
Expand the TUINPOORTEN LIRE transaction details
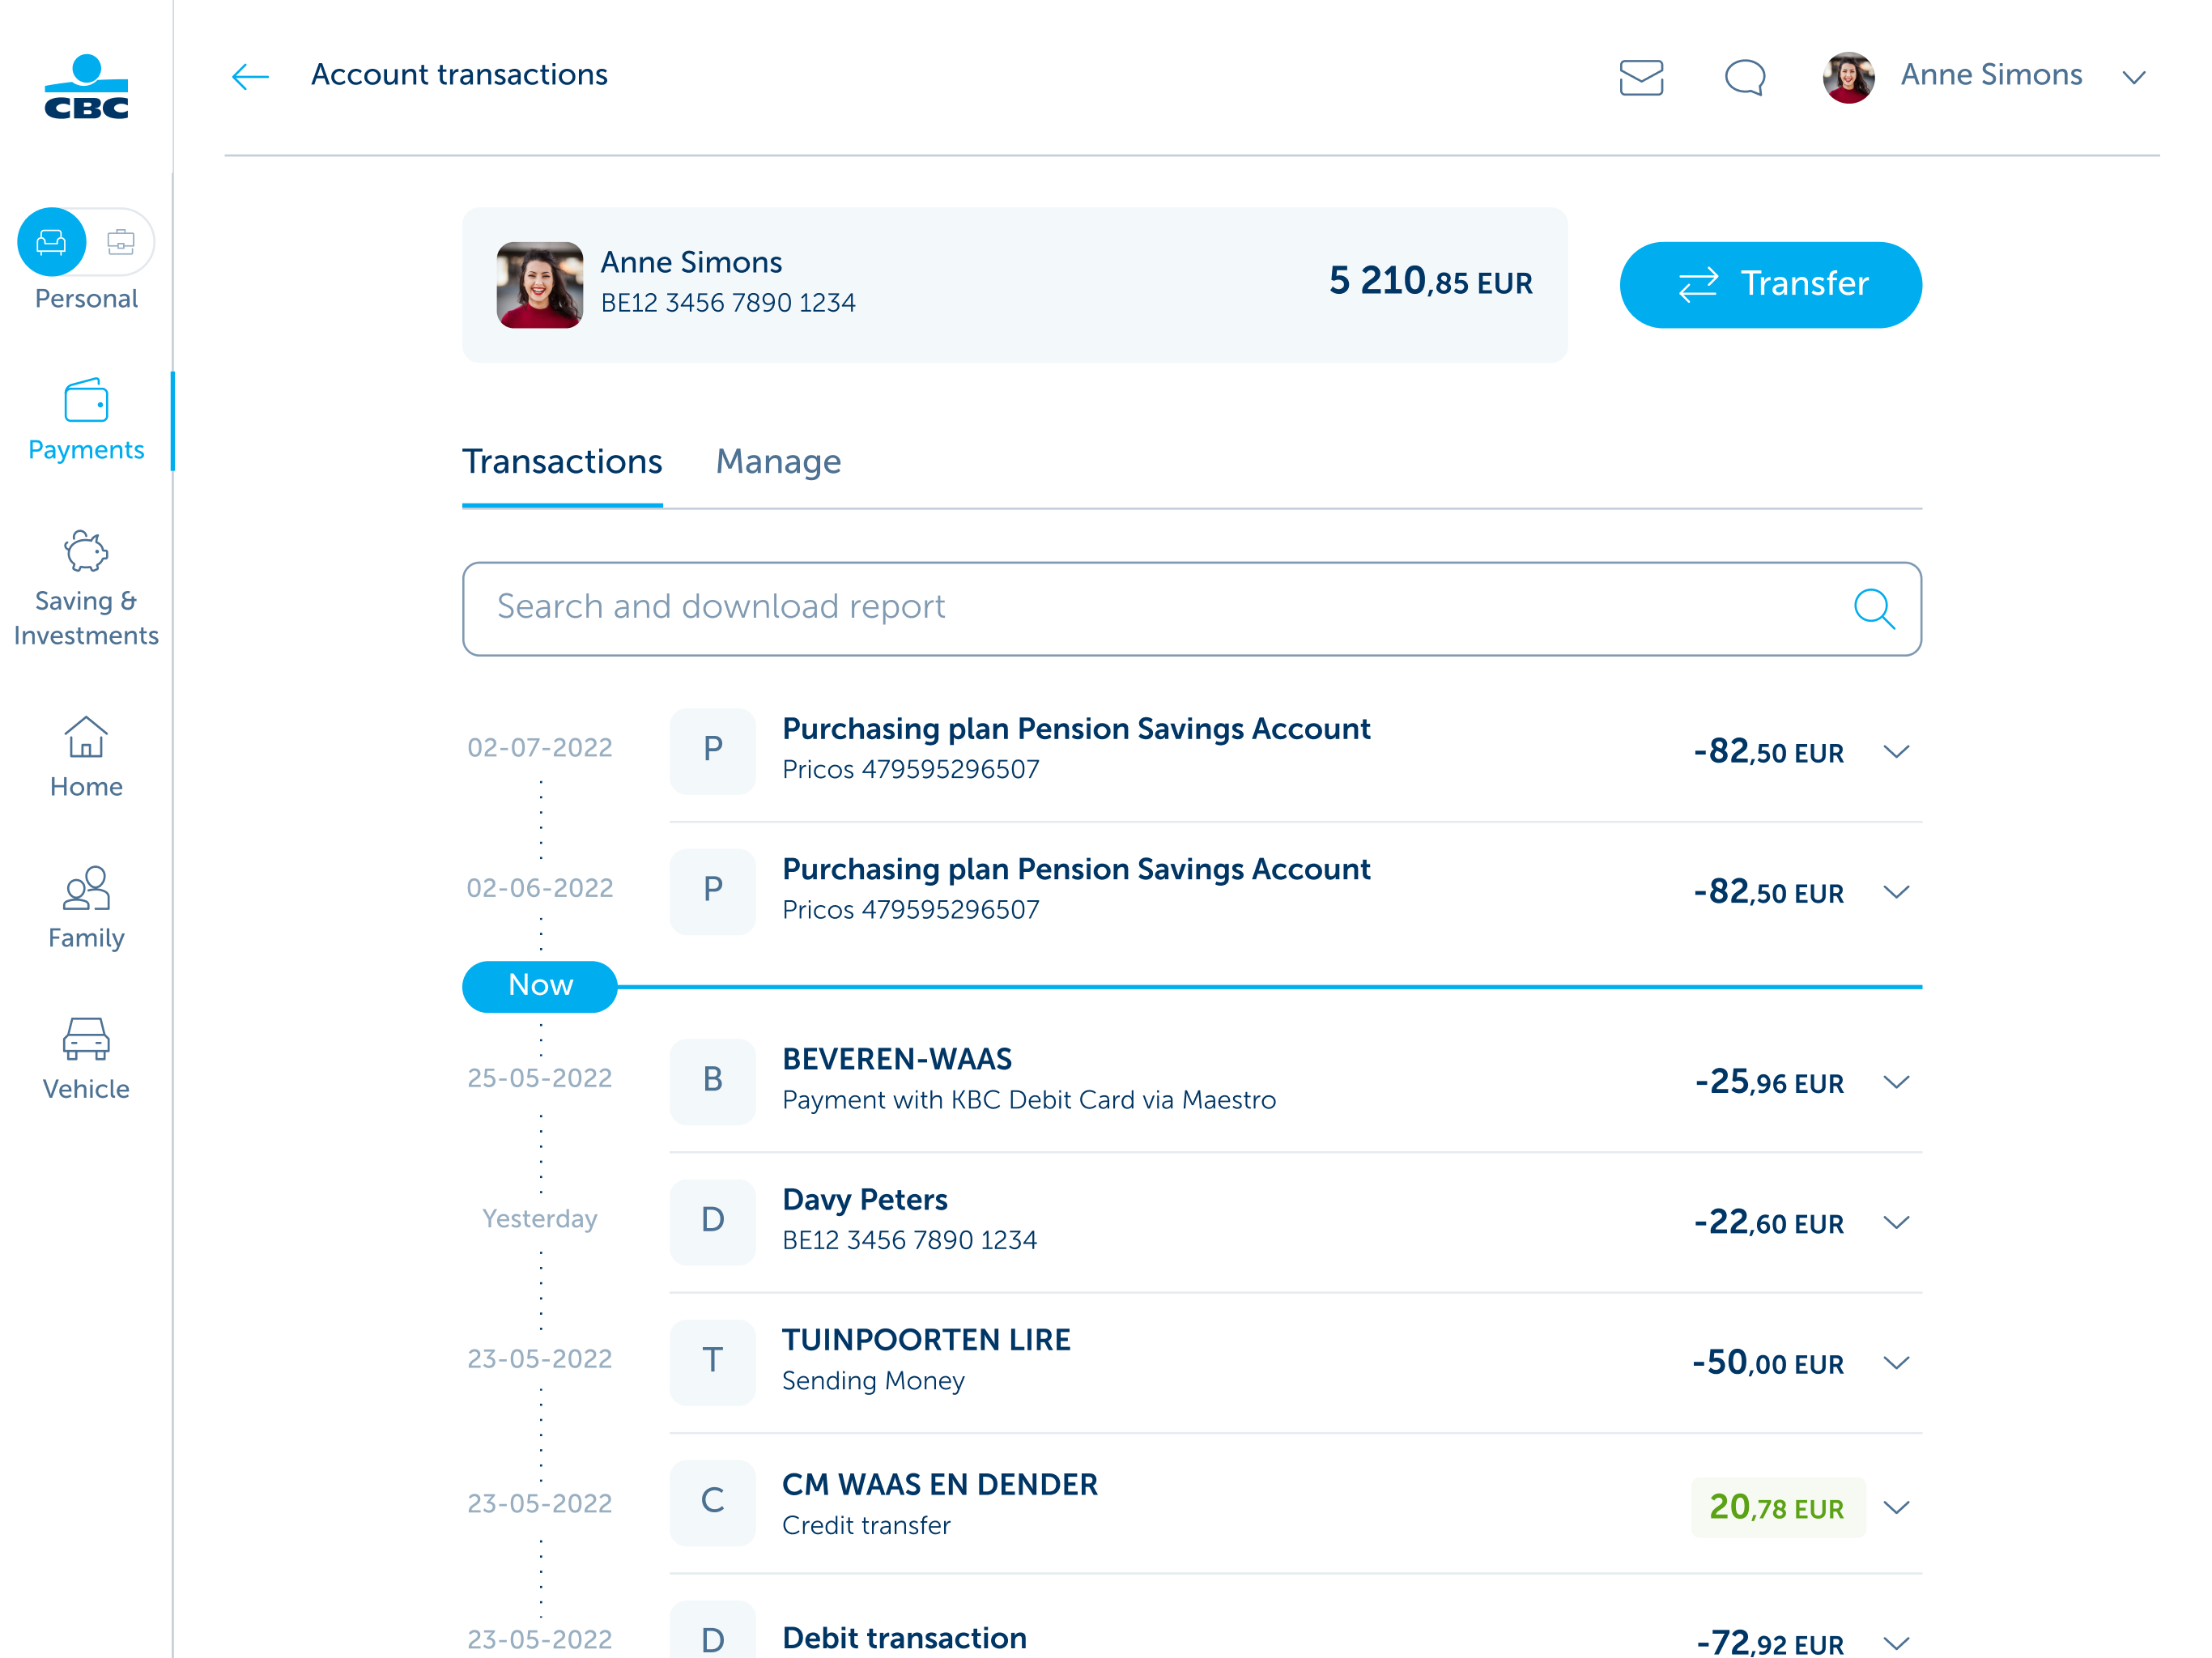coord(1896,1362)
